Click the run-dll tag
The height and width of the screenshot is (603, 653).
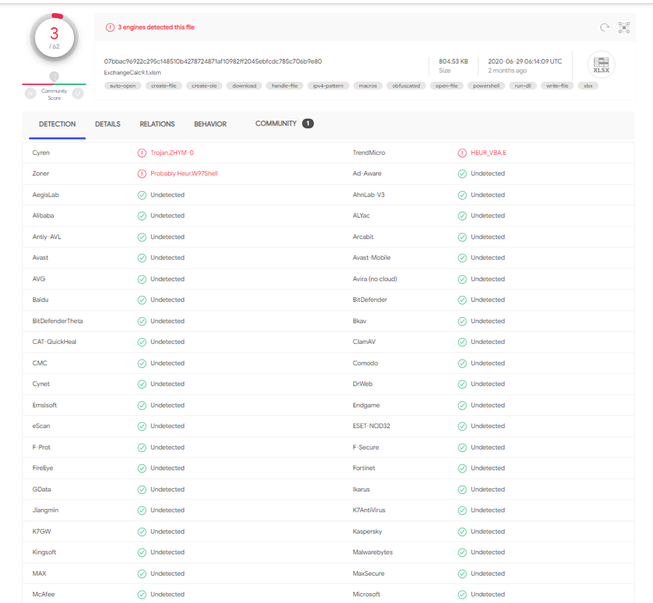click(523, 85)
